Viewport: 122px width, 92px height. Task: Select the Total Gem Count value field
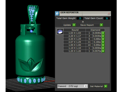[106, 18]
